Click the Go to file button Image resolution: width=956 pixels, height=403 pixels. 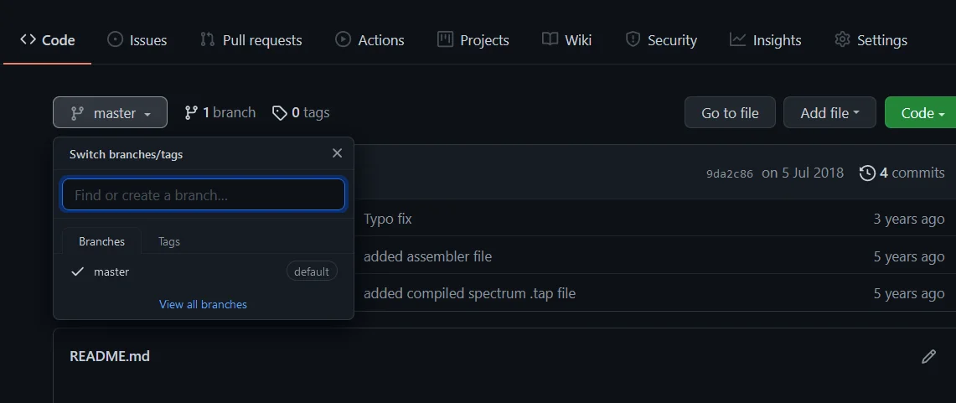(x=730, y=113)
